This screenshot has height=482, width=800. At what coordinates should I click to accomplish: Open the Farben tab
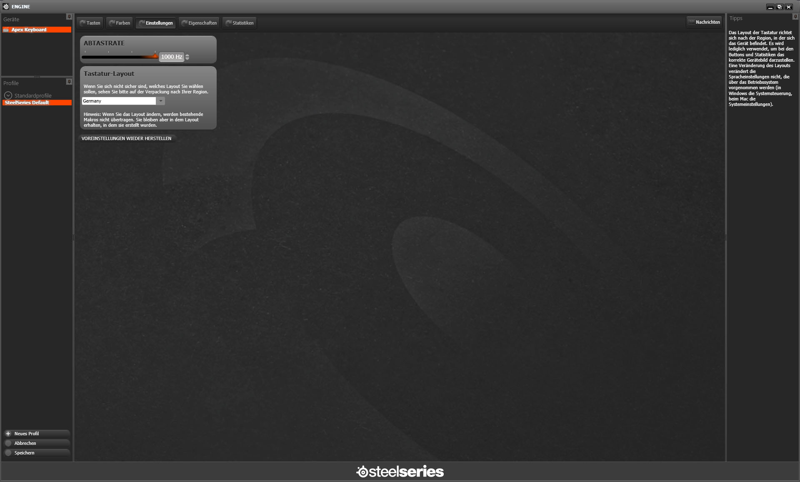120,23
